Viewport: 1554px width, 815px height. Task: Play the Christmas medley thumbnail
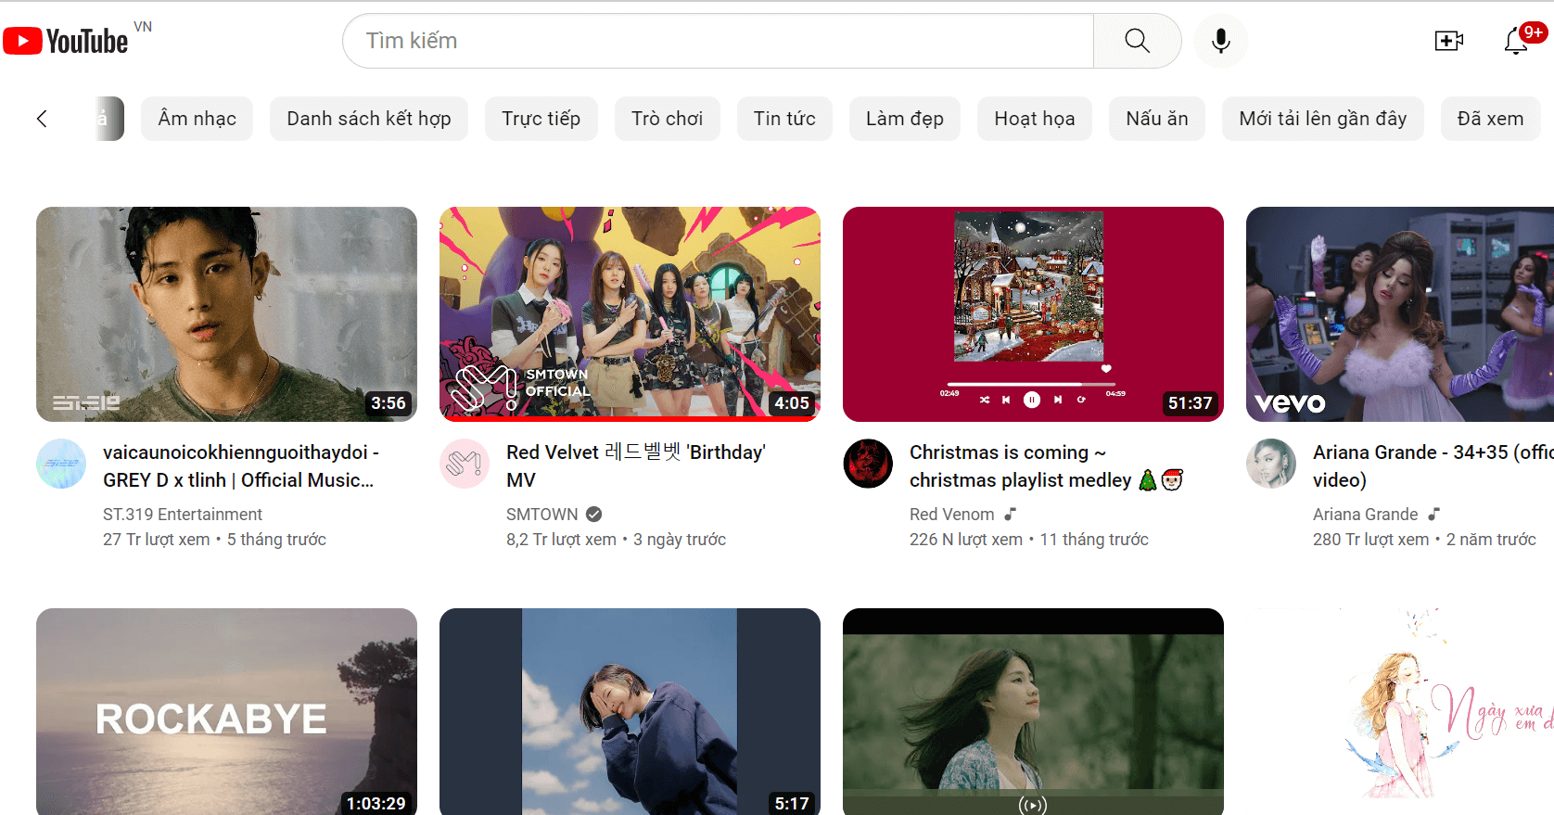point(1033,314)
